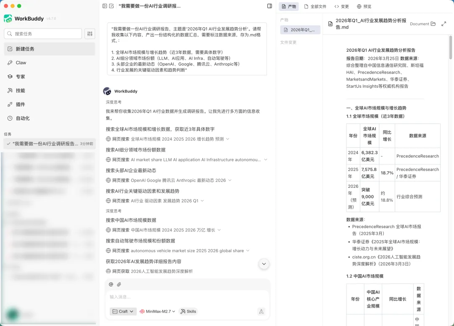
Task: Start a new task with 新建任务
Action: coord(50,49)
